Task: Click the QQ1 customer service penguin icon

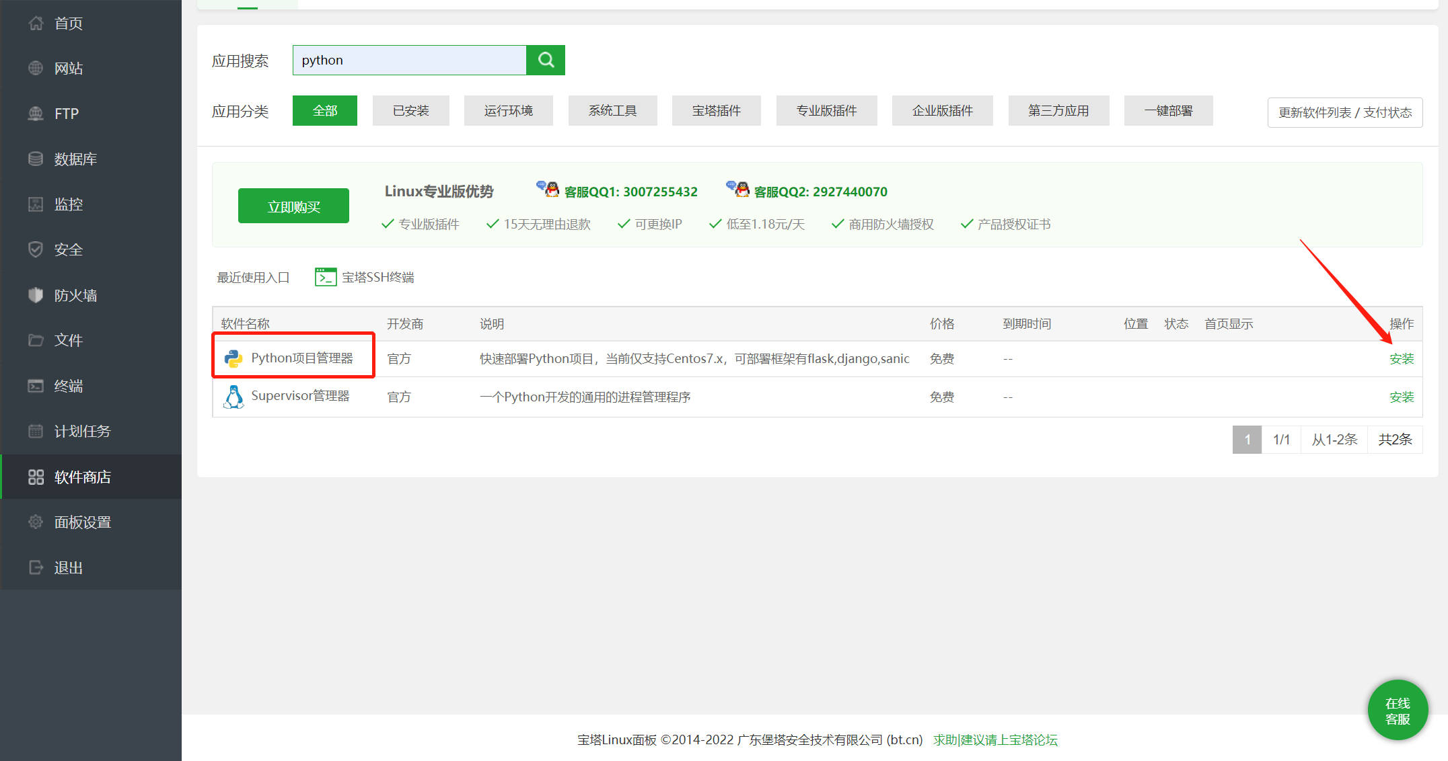Action: point(548,190)
